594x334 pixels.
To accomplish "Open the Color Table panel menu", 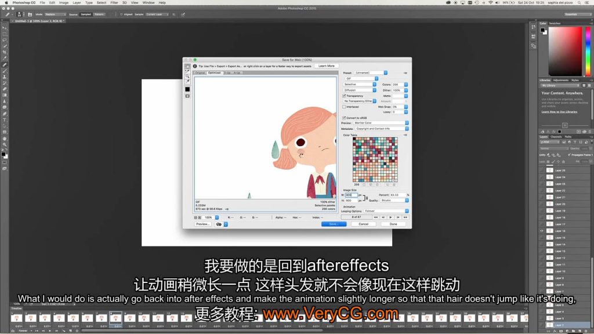I will point(405,135).
